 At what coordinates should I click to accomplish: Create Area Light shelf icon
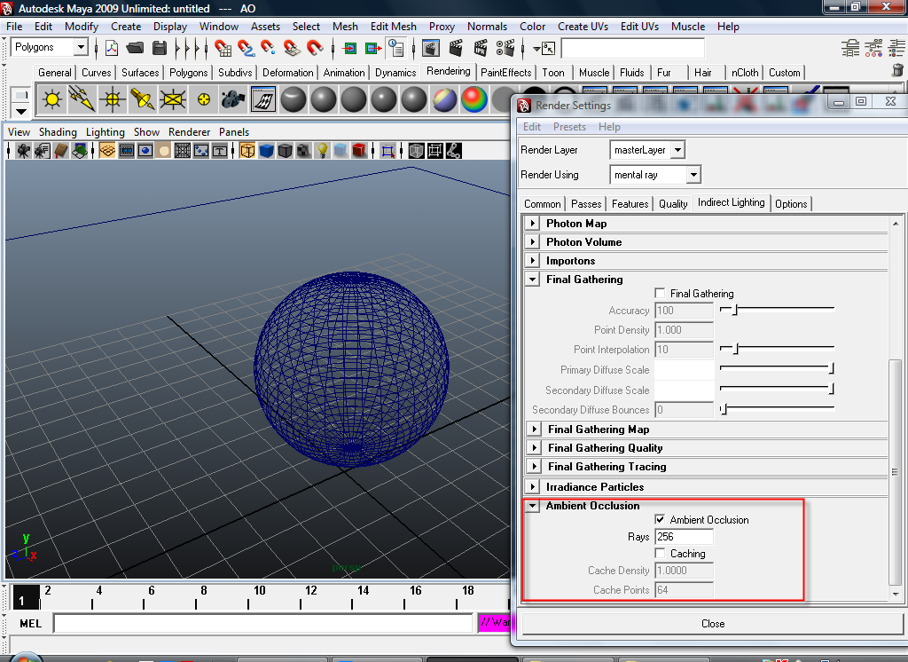[173, 99]
